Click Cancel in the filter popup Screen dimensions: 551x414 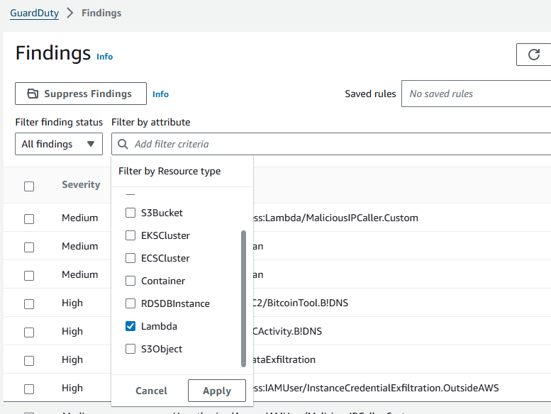pyautogui.click(x=152, y=391)
